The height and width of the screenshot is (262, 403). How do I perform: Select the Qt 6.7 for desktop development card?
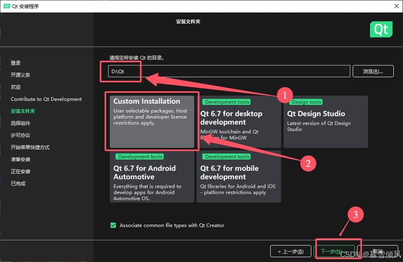239,122
